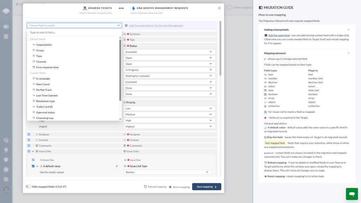Click the migration arrows icon between platforms

tap(121, 8)
